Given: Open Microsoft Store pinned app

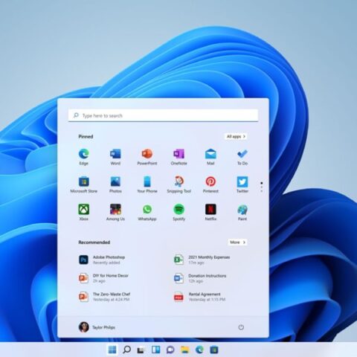Looking at the screenshot, I should (x=84, y=184).
